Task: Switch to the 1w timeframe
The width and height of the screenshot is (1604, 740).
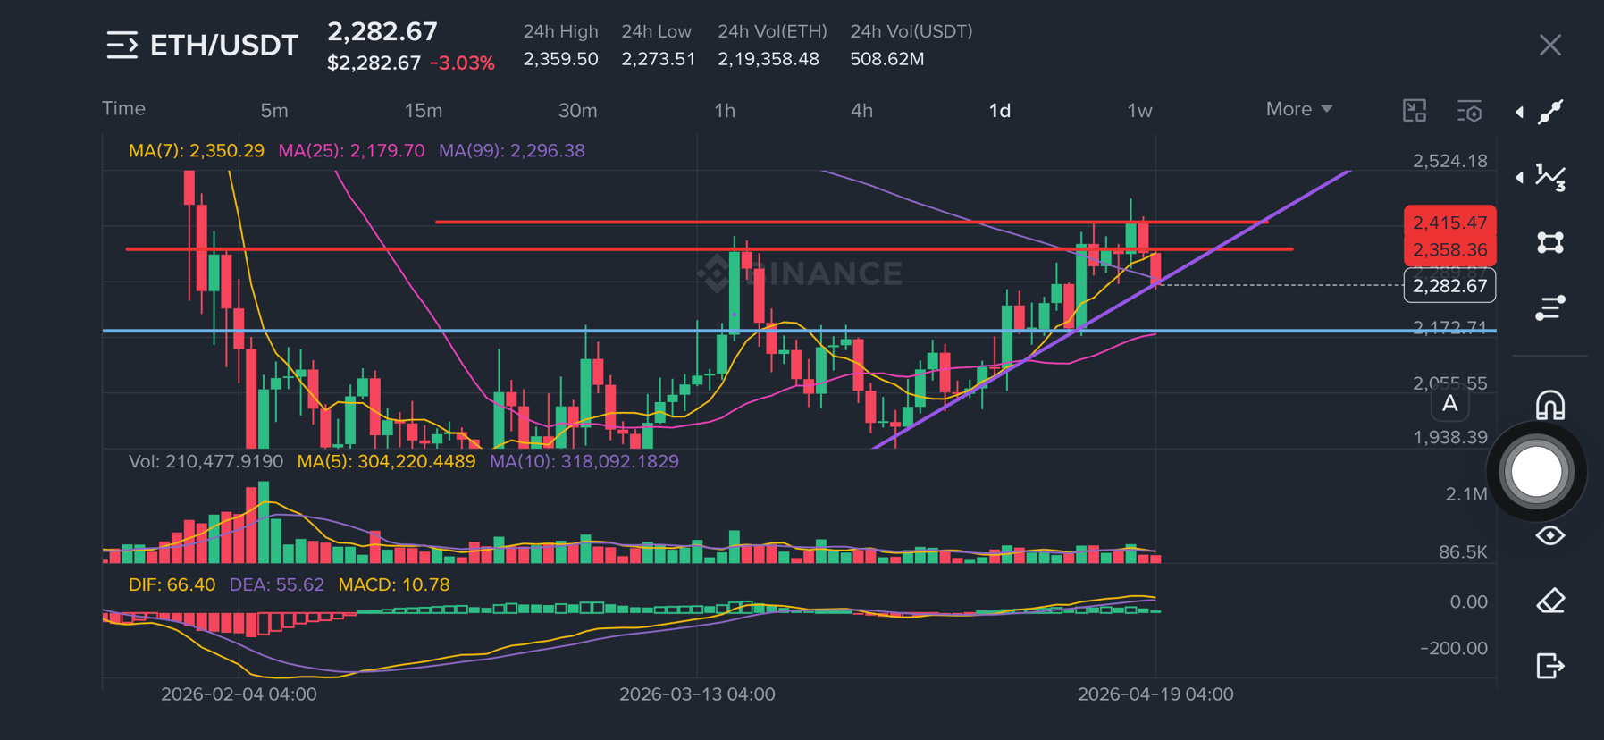Action: coord(1139,111)
